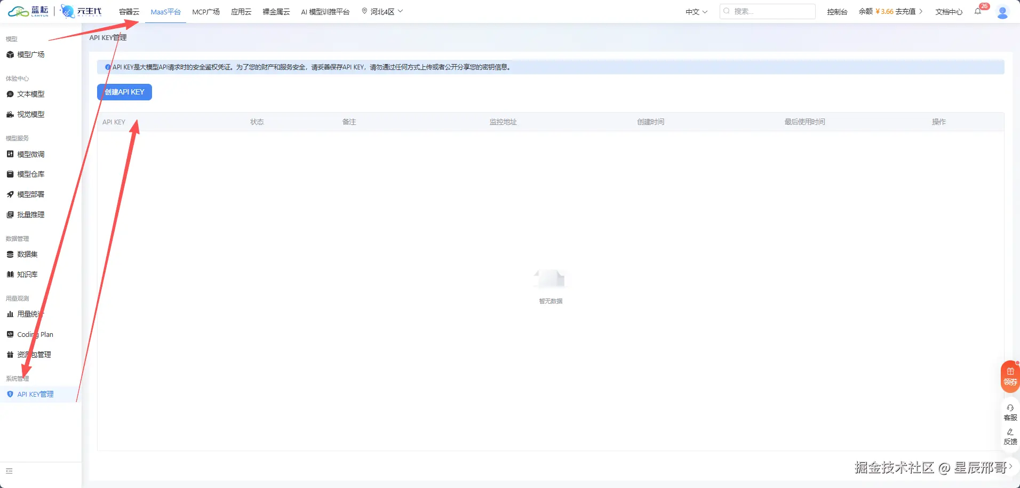Viewport: 1020px width, 488px height.
Task: Switch to 容器云 tab
Action: 129,12
